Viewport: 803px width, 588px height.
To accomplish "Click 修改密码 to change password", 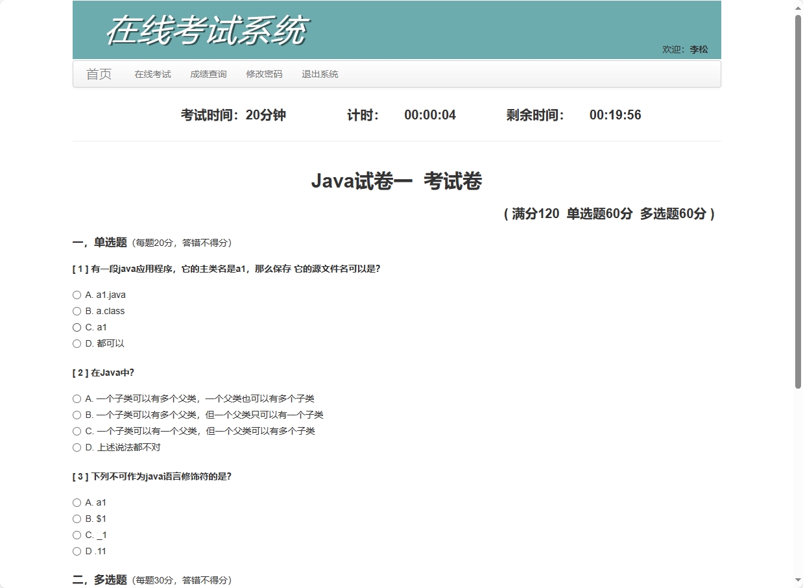I will (x=264, y=74).
